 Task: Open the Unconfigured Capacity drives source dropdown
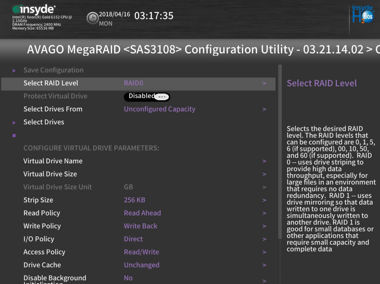160,109
